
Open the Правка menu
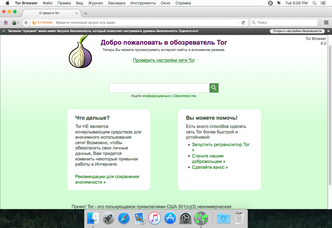[x=64, y=3]
